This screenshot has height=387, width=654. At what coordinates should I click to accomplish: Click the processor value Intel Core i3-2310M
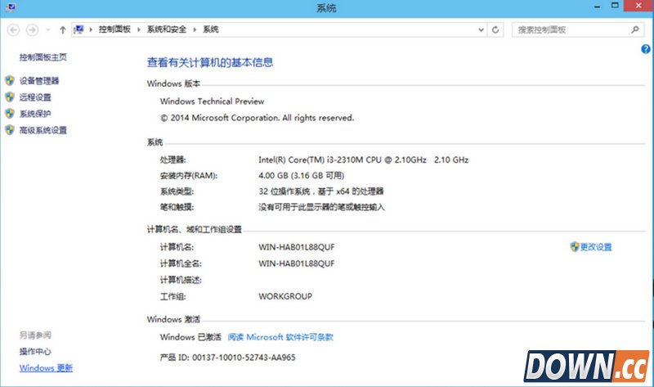click(363, 160)
